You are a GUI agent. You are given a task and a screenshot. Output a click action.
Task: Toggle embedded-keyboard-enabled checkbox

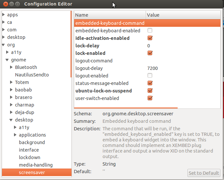coord(150,30)
